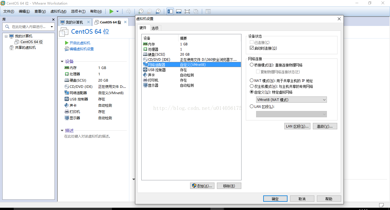This screenshot has height=210, width=390.
Task: Collapse the 我的计算机 tree node
Action: 6,36
